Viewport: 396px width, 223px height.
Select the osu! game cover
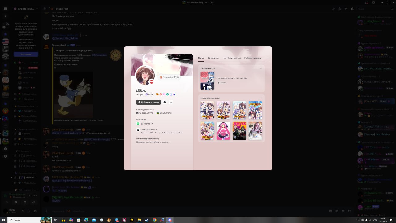pos(223,131)
